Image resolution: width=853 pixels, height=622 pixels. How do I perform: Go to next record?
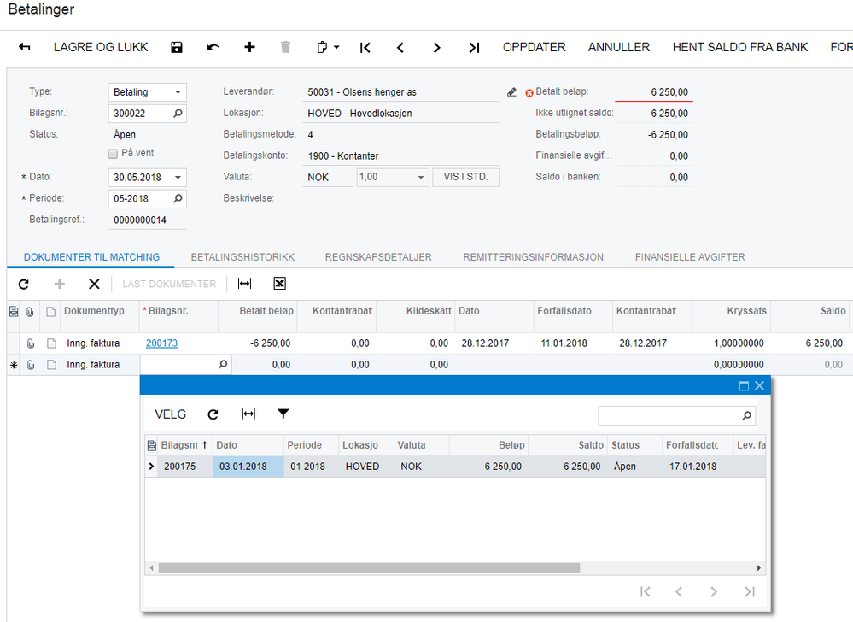pos(436,48)
